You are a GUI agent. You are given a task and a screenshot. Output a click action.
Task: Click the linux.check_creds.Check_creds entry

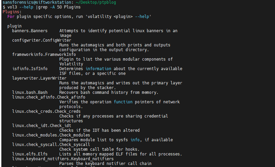46,111
